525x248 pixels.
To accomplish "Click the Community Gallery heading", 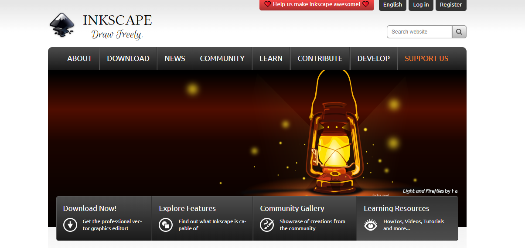I will 292,208.
